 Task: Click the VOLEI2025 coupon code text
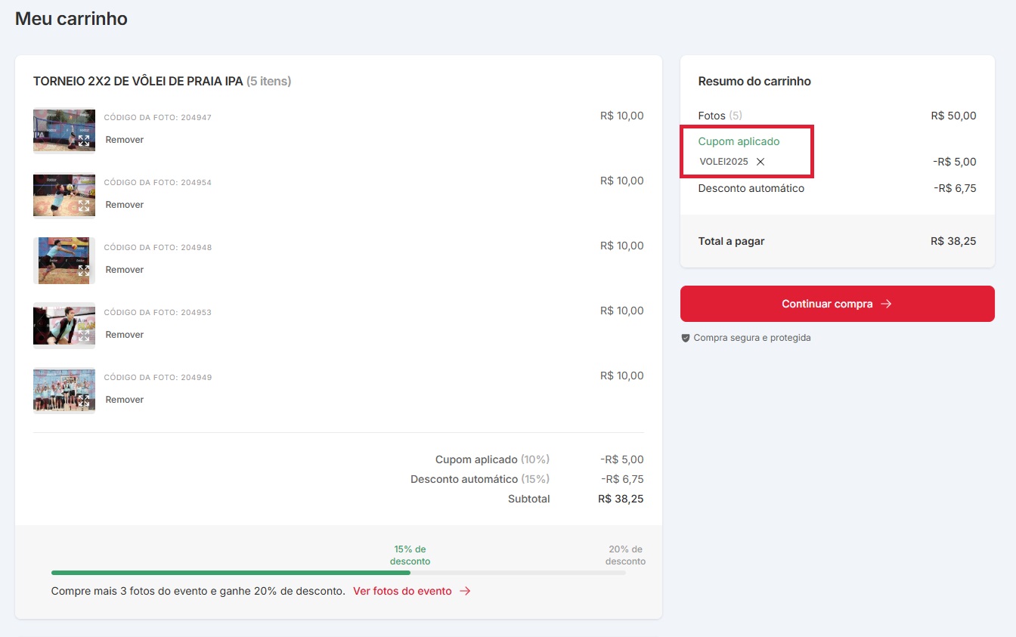click(723, 162)
